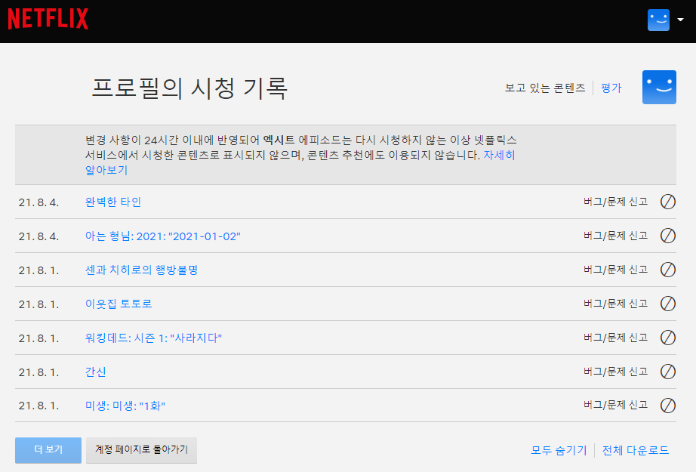Switch to the 보고 있는 콘텐츠 tab
Image resolution: width=696 pixels, height=472 pixels.
click(x=544, y=88)
